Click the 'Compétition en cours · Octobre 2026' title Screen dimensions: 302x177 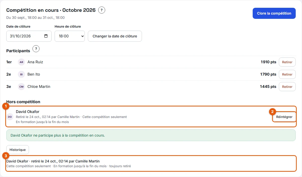(51, 10)
